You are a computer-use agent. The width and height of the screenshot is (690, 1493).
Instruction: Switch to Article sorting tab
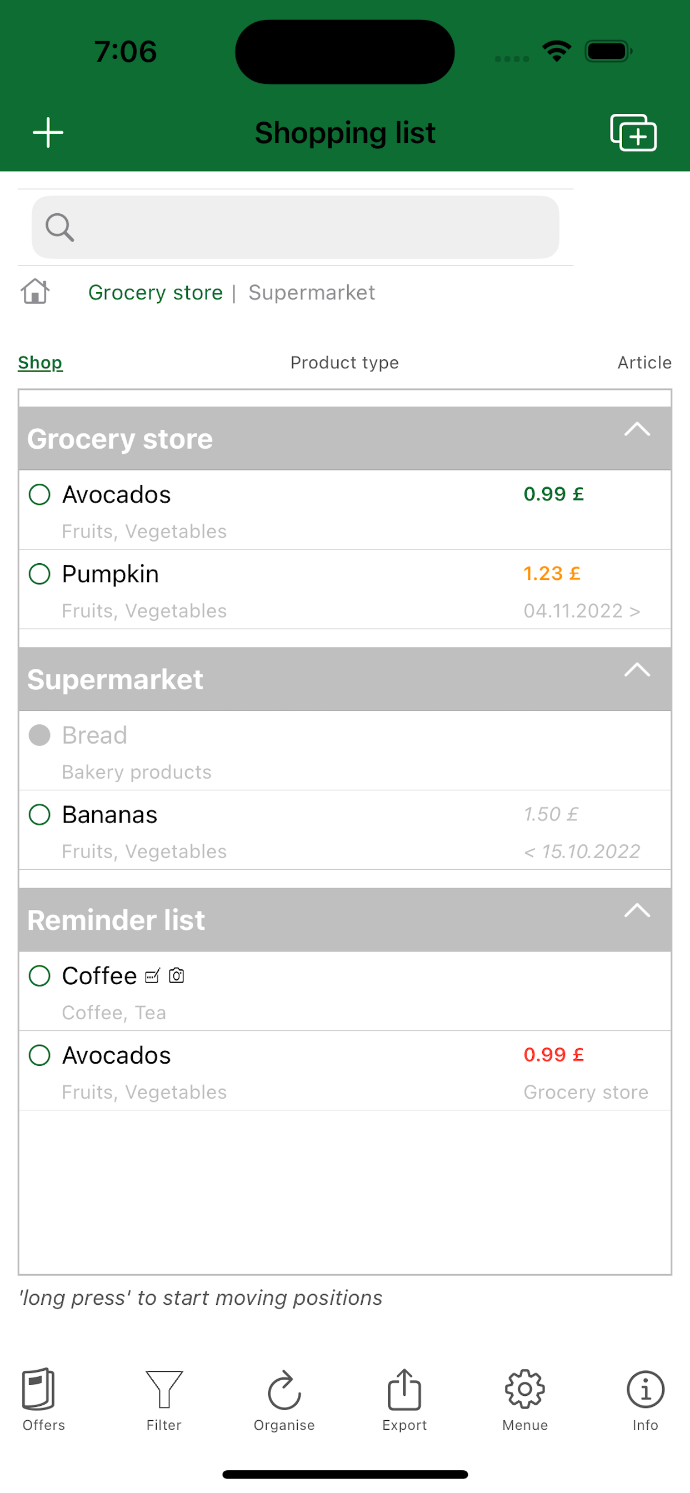pos(644,362)
